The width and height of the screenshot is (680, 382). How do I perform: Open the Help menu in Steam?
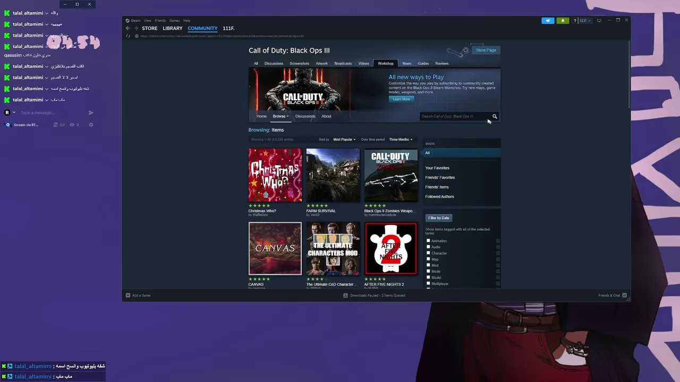(x=186, y=21)
